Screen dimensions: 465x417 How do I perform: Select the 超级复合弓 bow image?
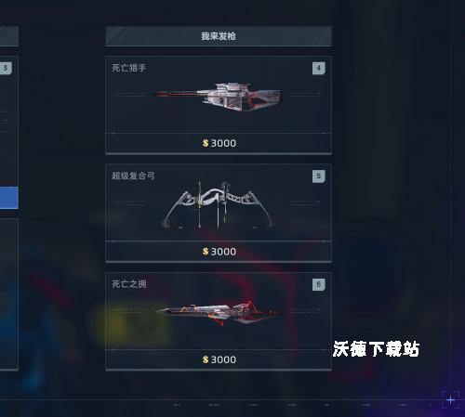click(218, 205)
